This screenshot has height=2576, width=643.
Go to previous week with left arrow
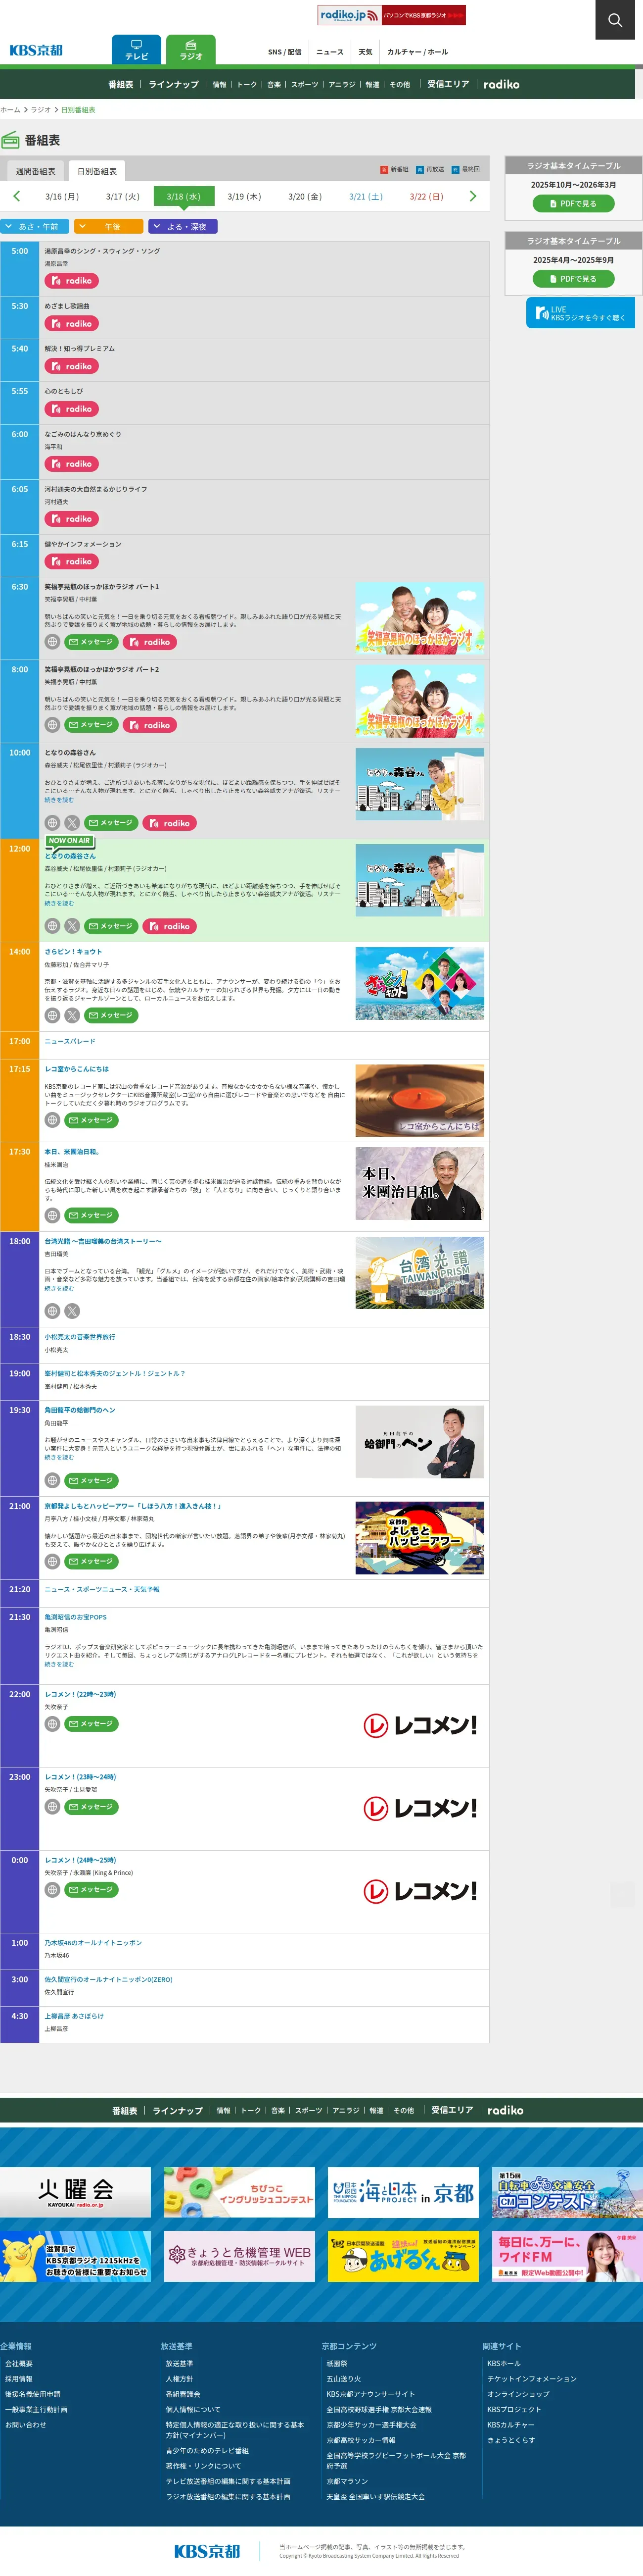pyautogui.click(x=16, y=196)
